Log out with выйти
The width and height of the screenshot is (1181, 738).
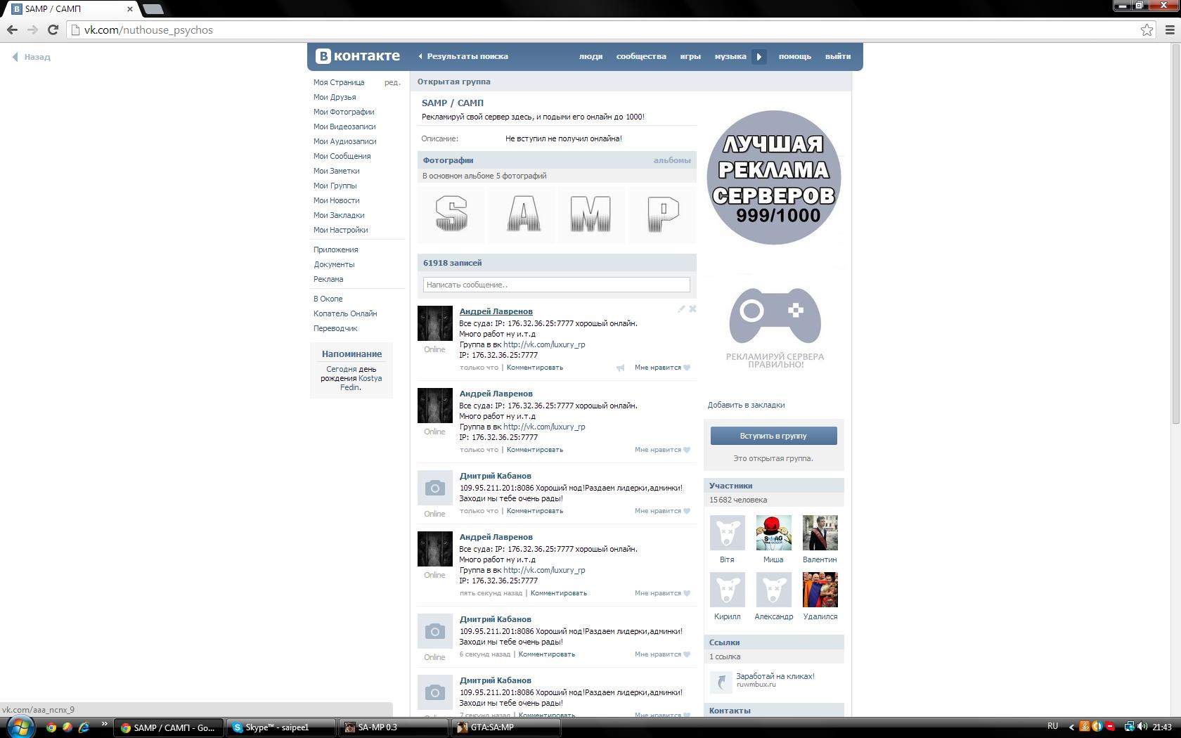coord(838,56)
